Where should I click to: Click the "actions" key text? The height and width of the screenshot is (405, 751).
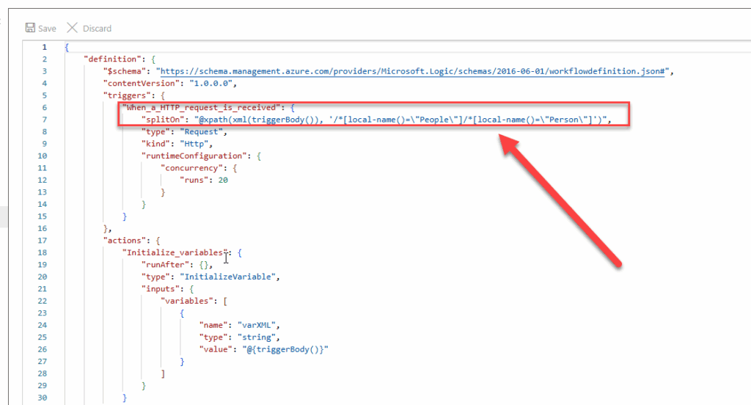tap(125, 241)
